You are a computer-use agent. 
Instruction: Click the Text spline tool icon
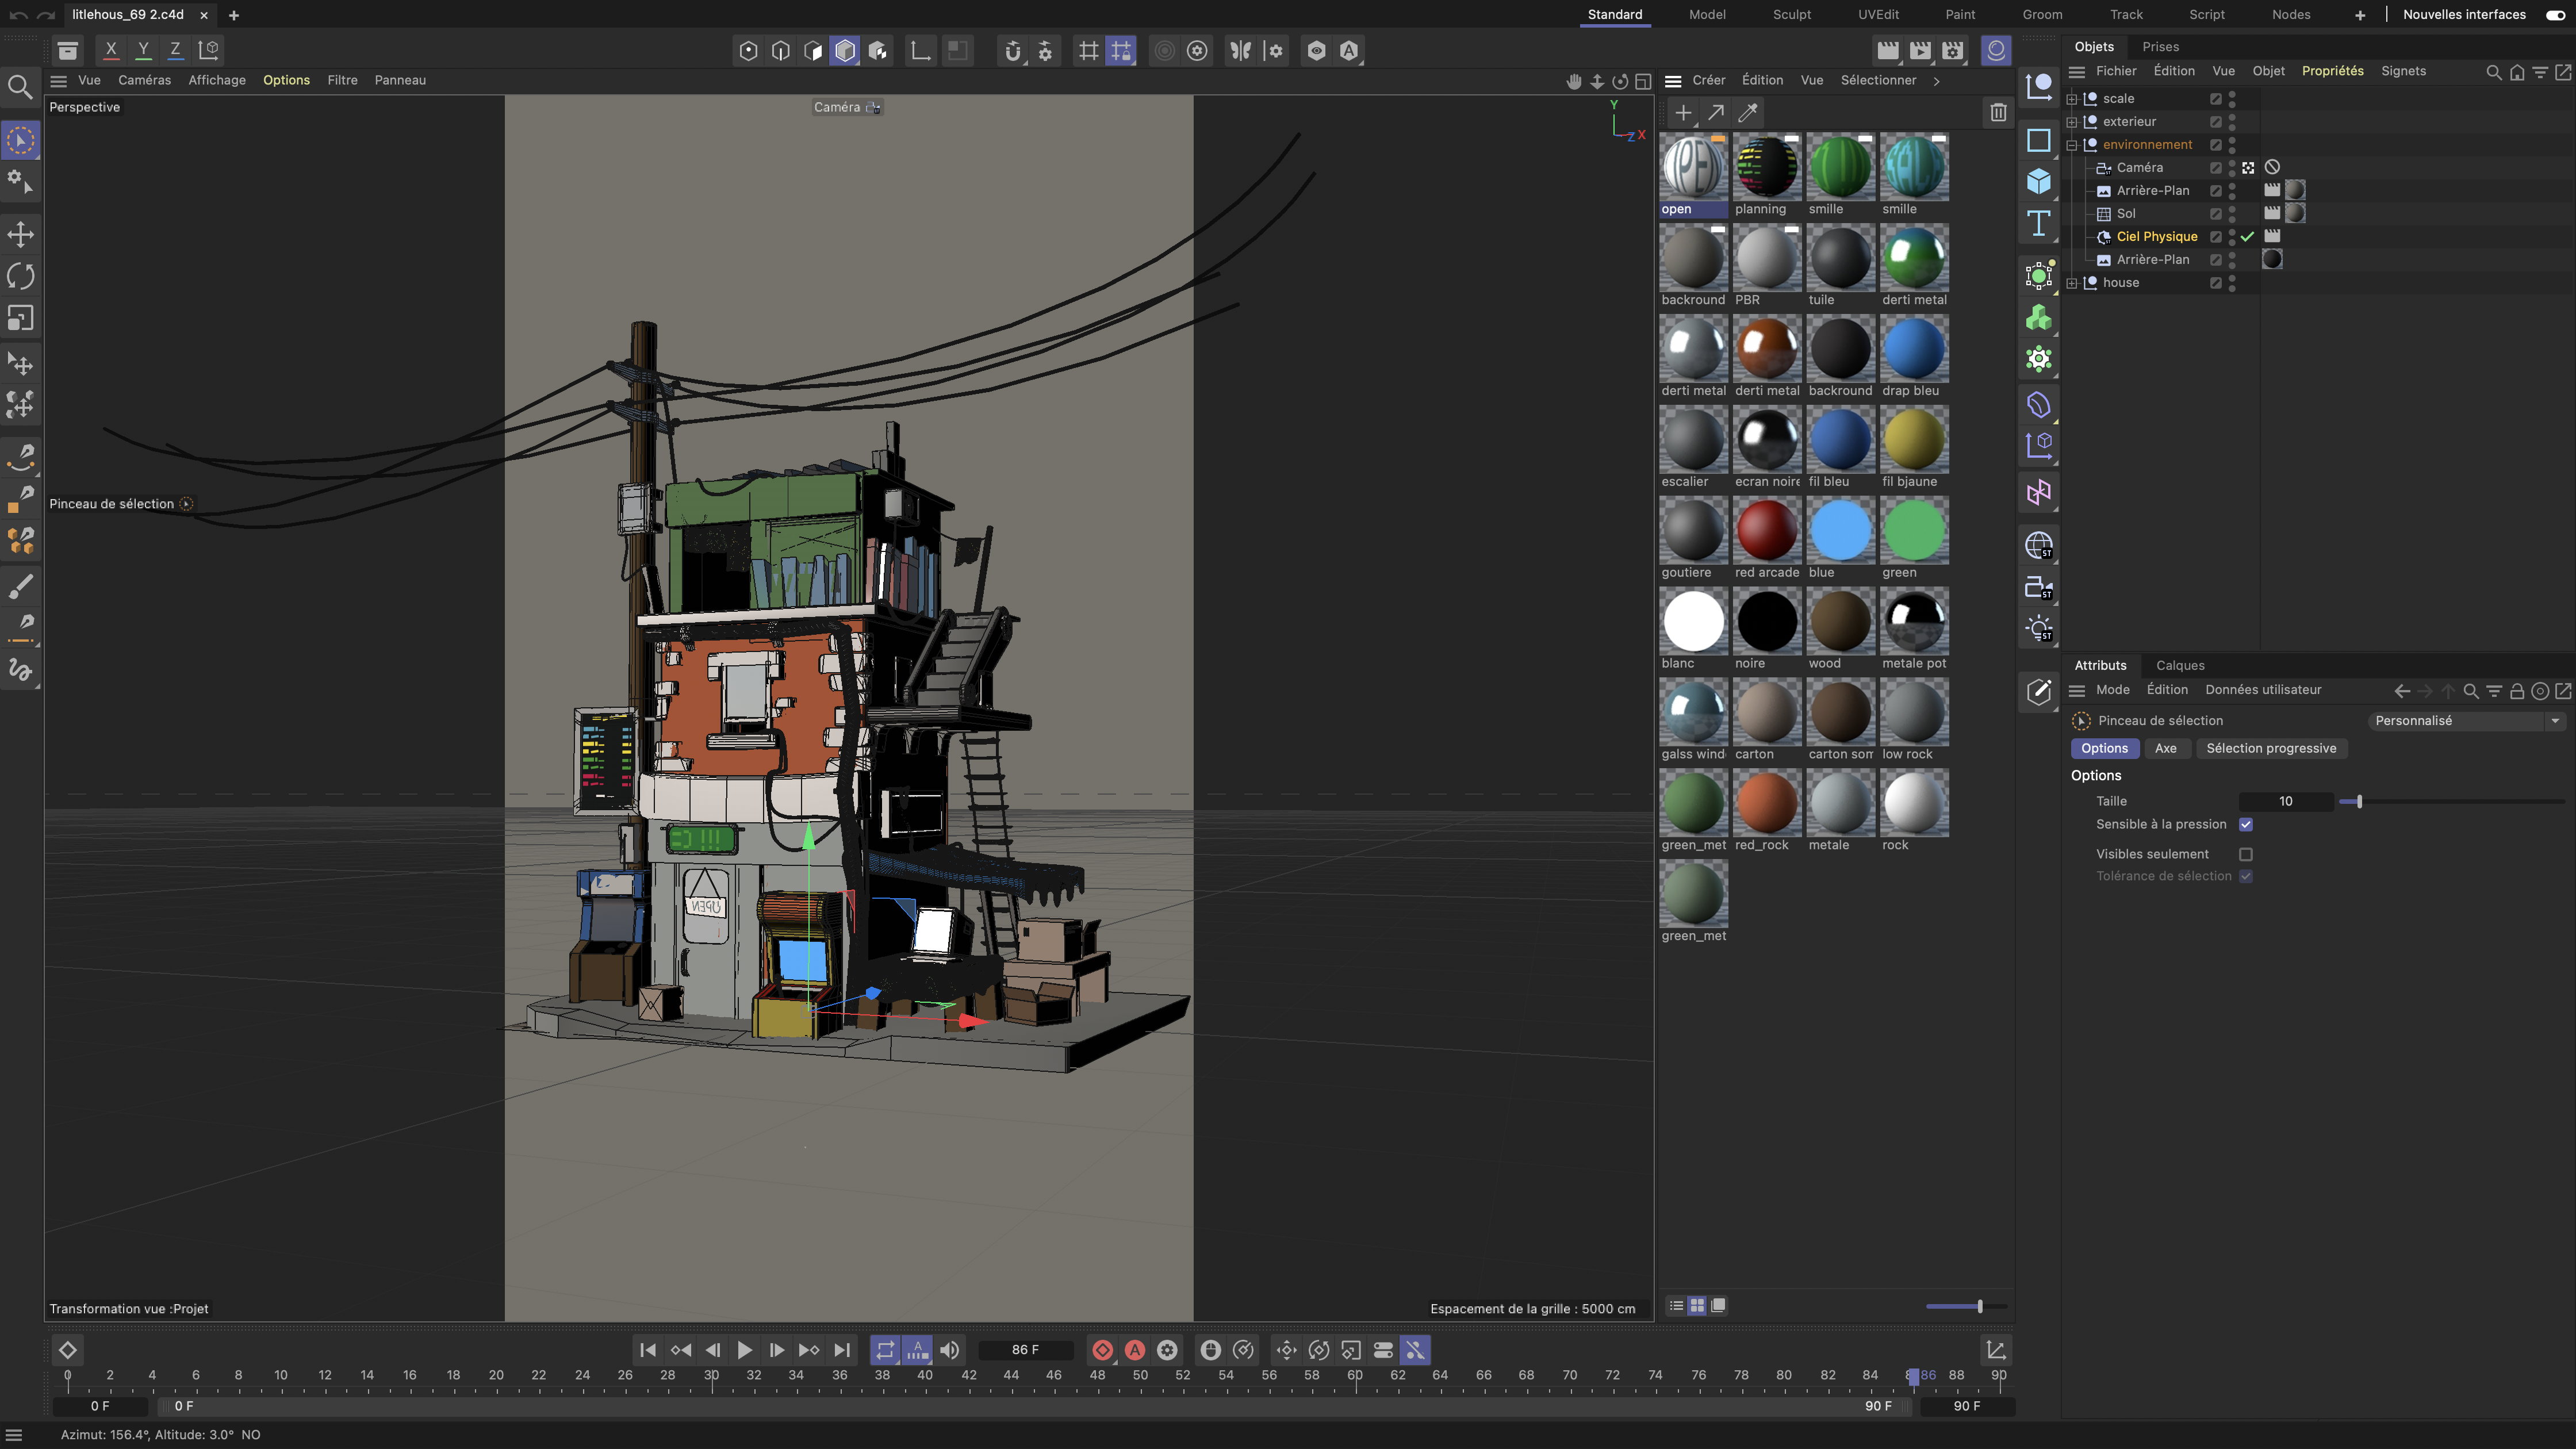(x=2038, y=223)
